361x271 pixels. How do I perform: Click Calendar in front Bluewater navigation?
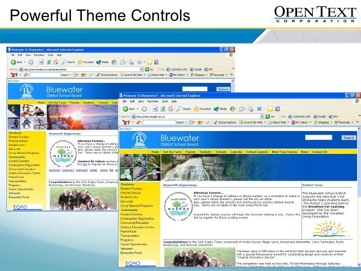[x=236, y=152]
